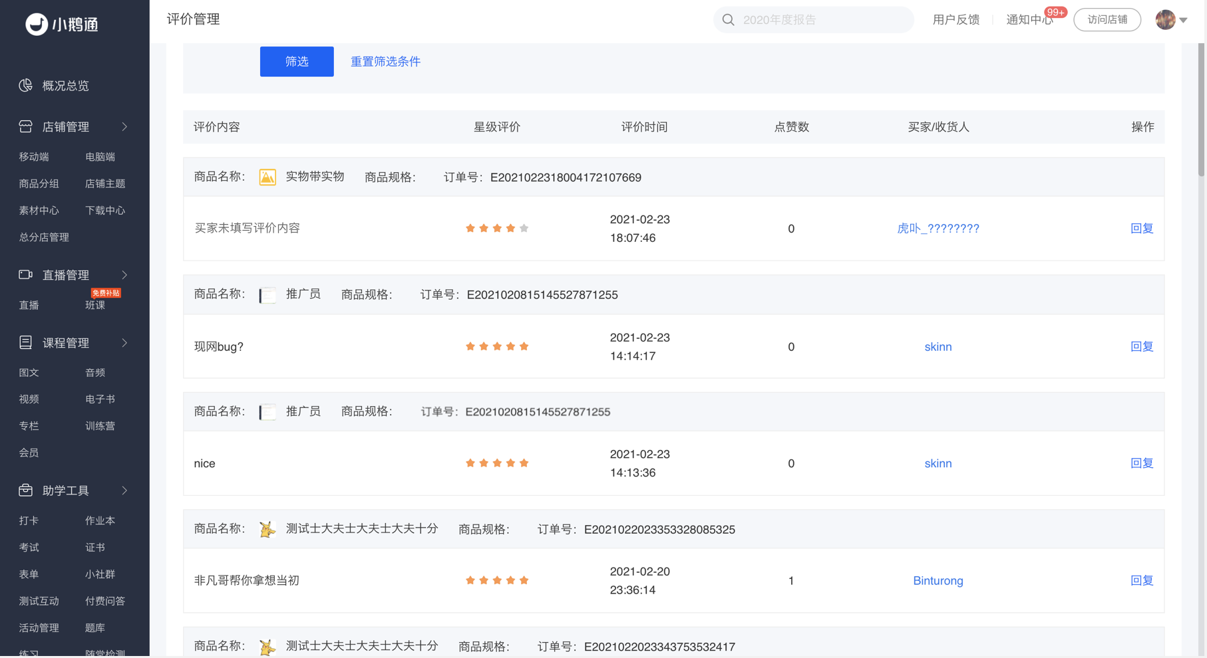Screen dimensions: 1207x658
Task: Click the 课程管理 document icon
Action: point(25,342)
